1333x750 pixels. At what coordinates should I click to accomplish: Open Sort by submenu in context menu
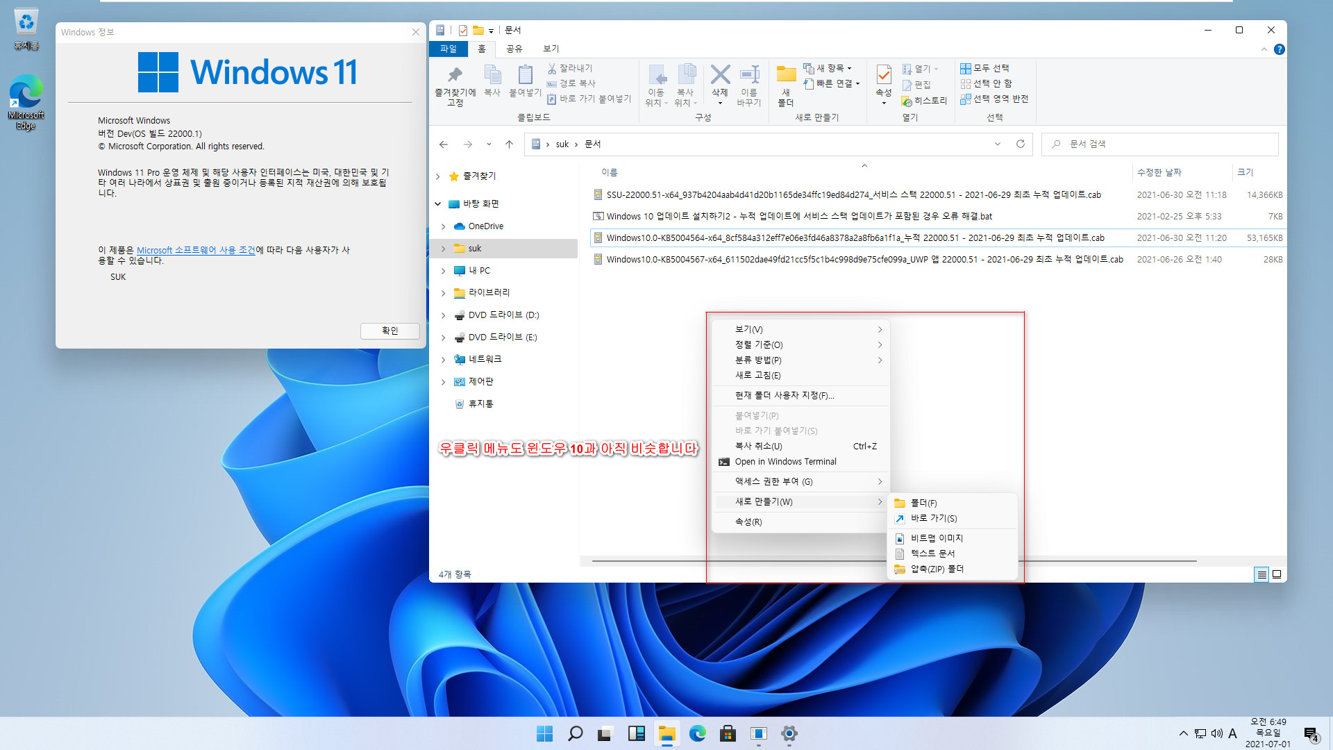pyautogui.click(x=801, y=344)
